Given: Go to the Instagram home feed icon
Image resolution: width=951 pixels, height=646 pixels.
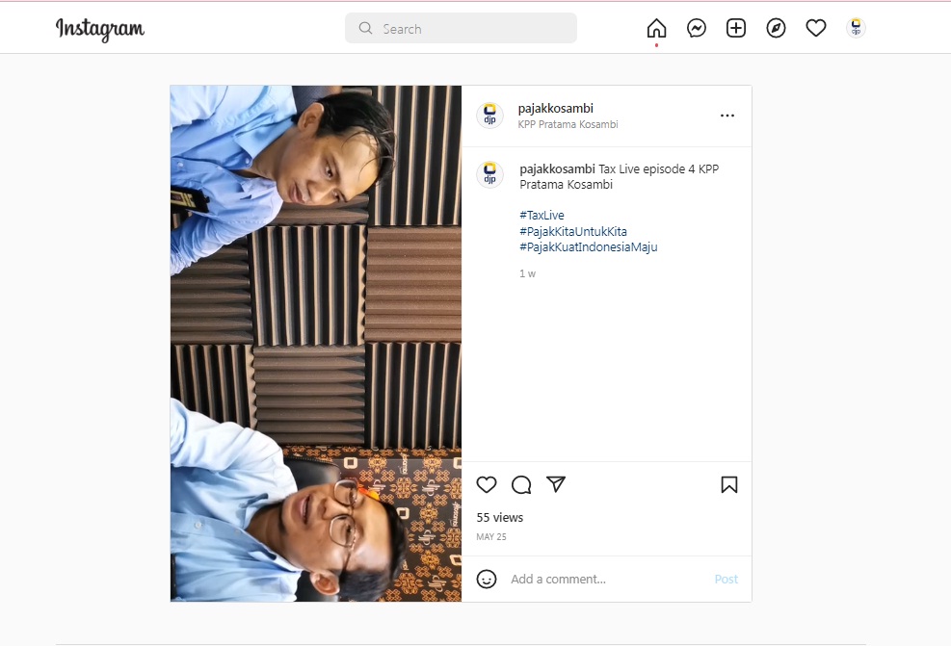Looking at the screenshot, I should [656, 29].
